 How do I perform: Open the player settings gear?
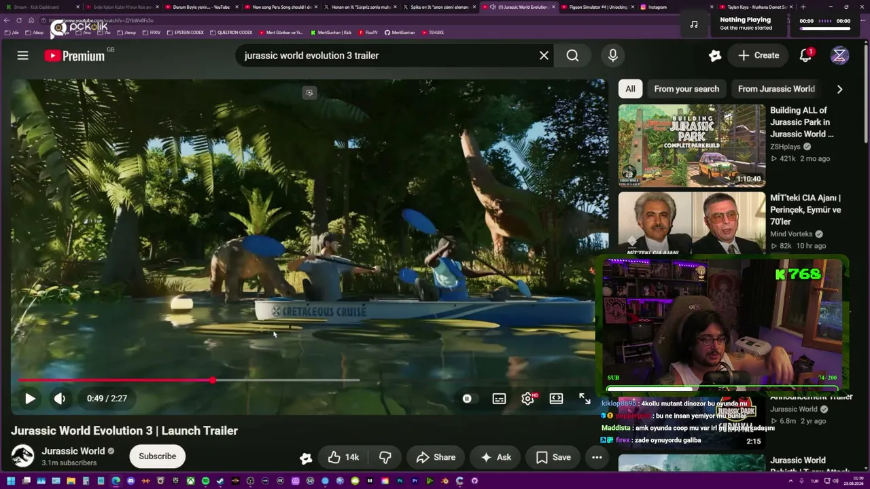coord(528,399)
